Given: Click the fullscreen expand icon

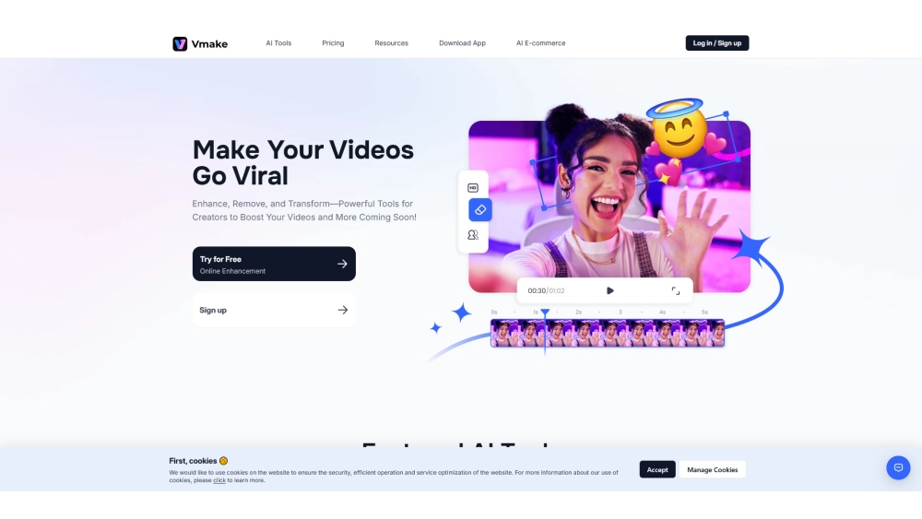Looking at the screenshot, I should pos(676,290).
